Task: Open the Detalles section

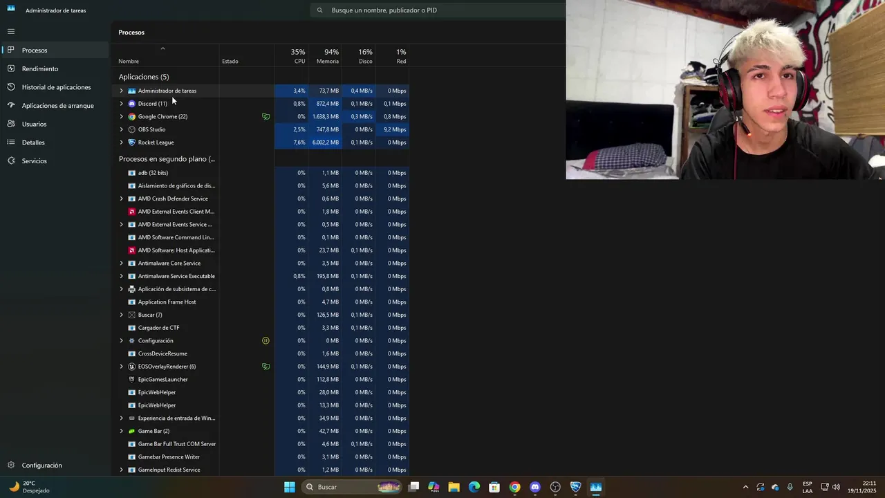Action: [55, 142]
